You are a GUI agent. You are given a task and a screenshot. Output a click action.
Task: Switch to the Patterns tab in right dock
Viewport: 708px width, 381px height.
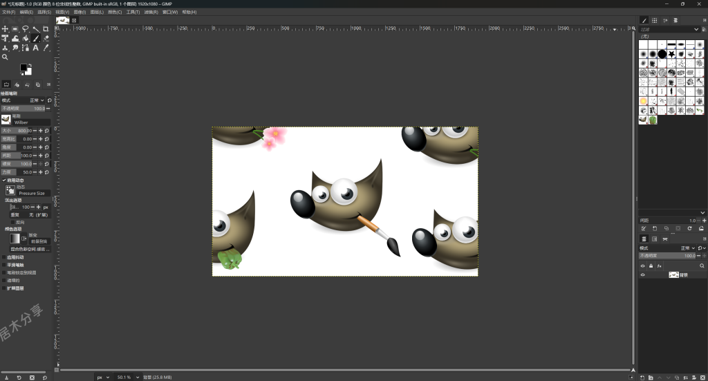(654, 20)
